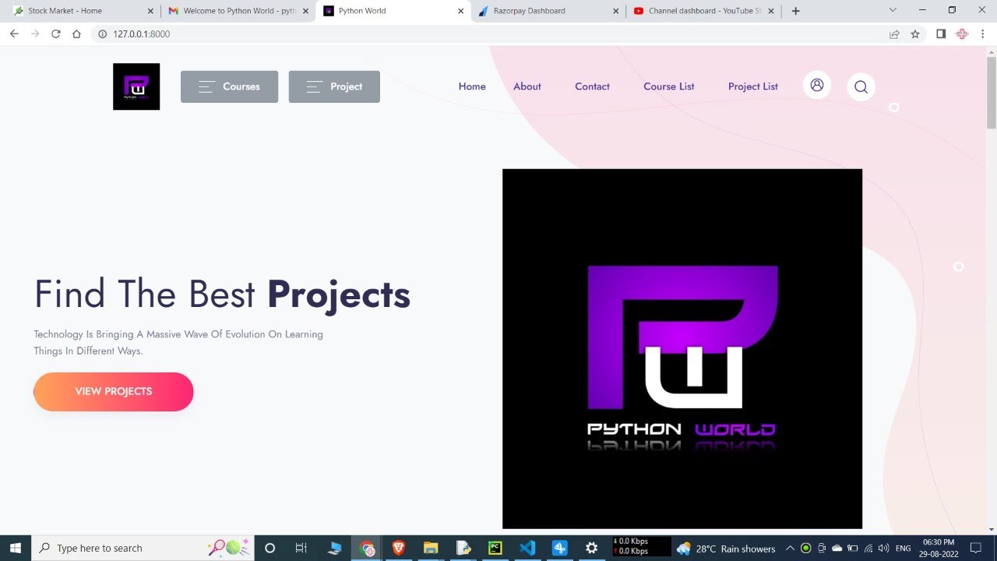This screenshot has width=997, height=561.
Task: Open the Windows Start menu
Action: (16, 548)
